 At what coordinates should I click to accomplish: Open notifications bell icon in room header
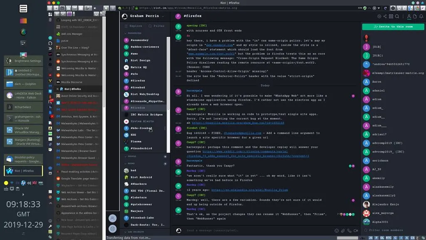coord(421,16)
